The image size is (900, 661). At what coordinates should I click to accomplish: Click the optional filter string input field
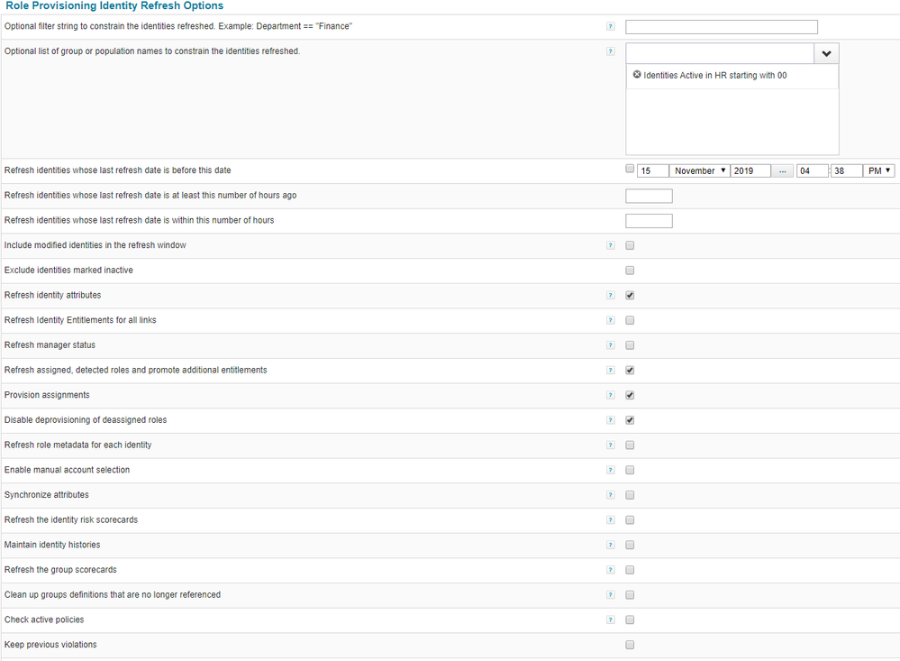pos(721,27)
